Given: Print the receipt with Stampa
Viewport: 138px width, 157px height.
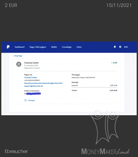Looking at the screenshot, I should tap(32, 100).
